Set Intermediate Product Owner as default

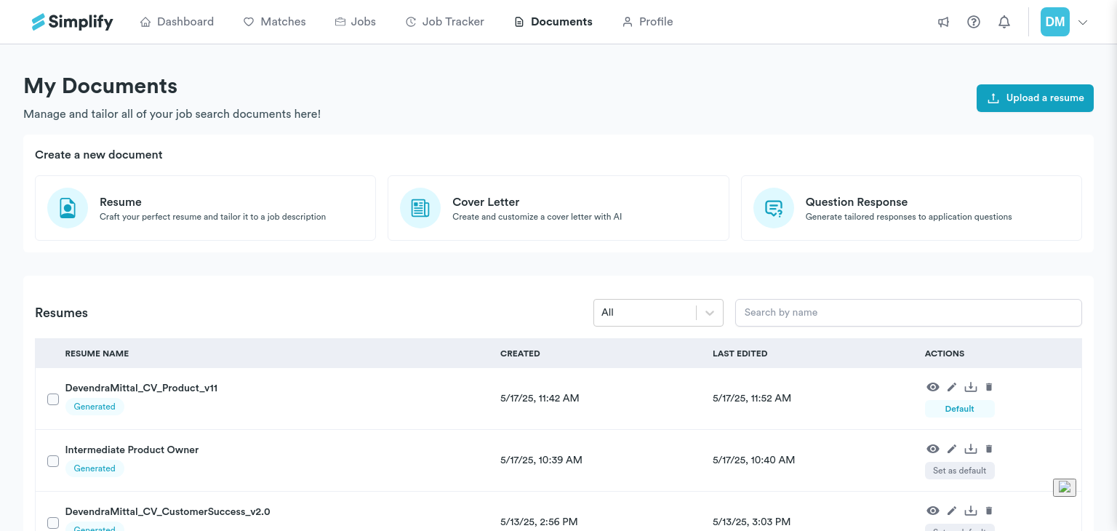pos(959,471)
